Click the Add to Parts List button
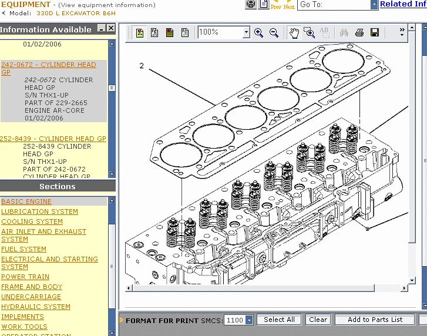427x336 pixels. [x=375, y=320]
